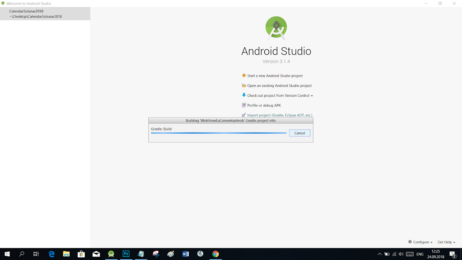Show hidden system tray icons
This screenshot has width=462, height=260.
click(379, 254)
